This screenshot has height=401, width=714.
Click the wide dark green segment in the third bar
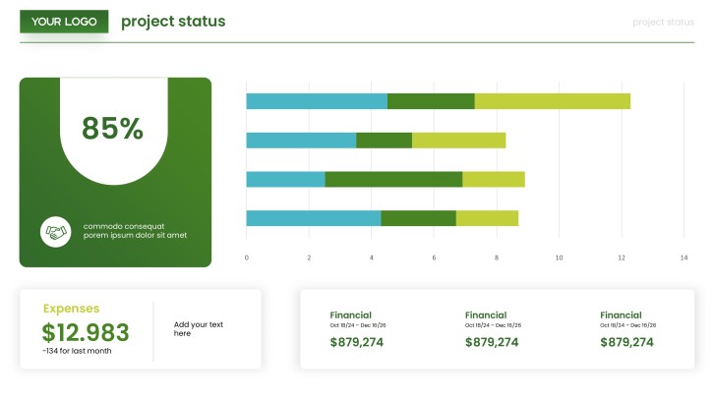pyautogui.click(x=394, y=179)
